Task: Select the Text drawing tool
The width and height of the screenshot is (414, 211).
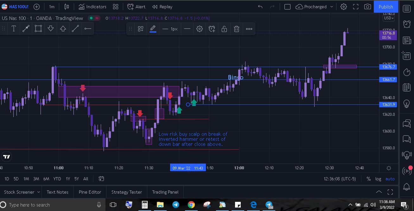Action: pyautogui.click(x=14, y=29)
